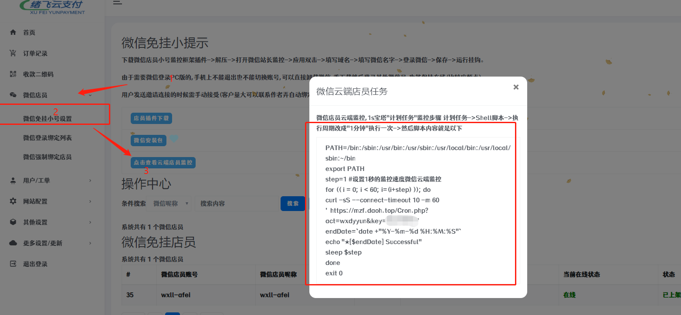Click the 其他设置 cube icon
The image size is (681, 315).
pyautogui.click(x=13, y=222)
